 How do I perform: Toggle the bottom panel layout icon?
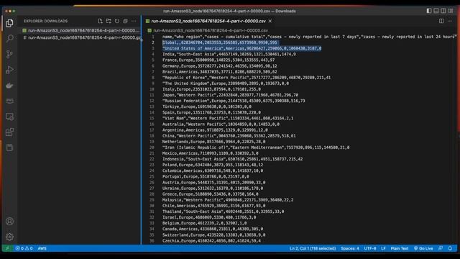[x=436, y=11]
